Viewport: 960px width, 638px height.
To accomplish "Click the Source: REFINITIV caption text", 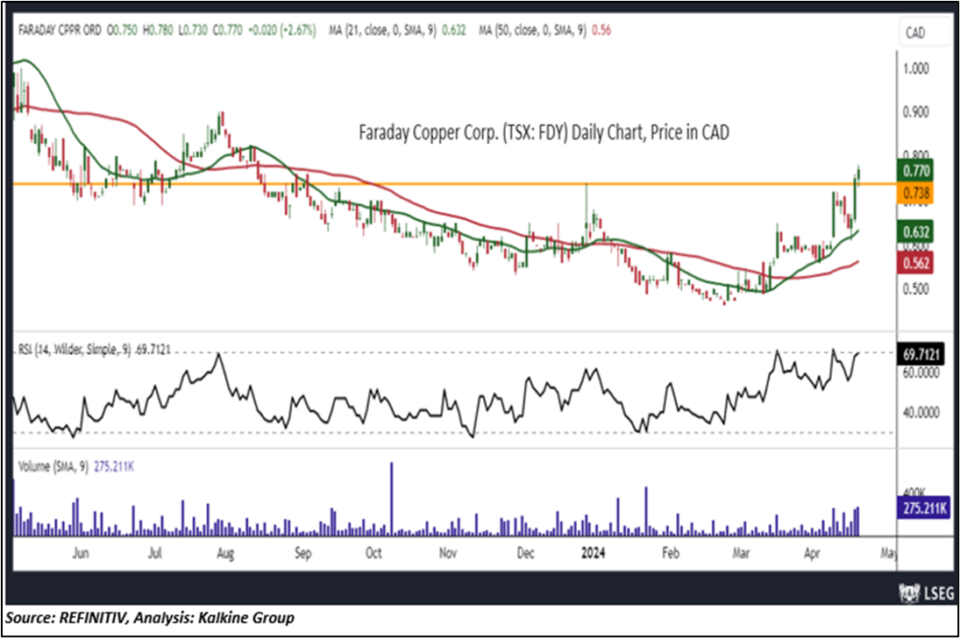I will 150,618.
